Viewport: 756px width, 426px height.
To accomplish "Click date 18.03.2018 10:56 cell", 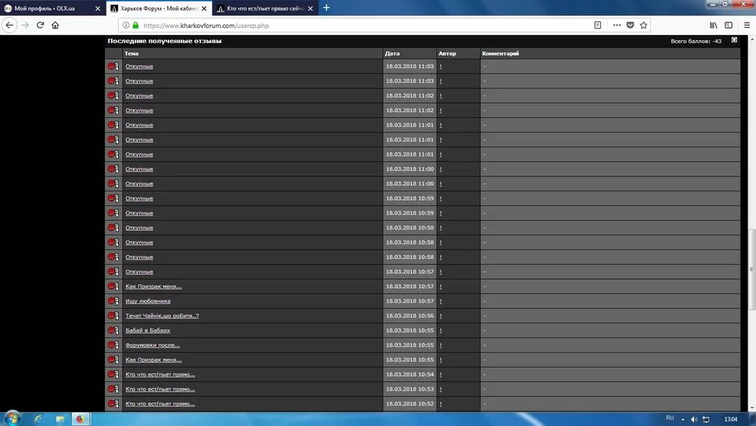I will (x=409, y=316).
